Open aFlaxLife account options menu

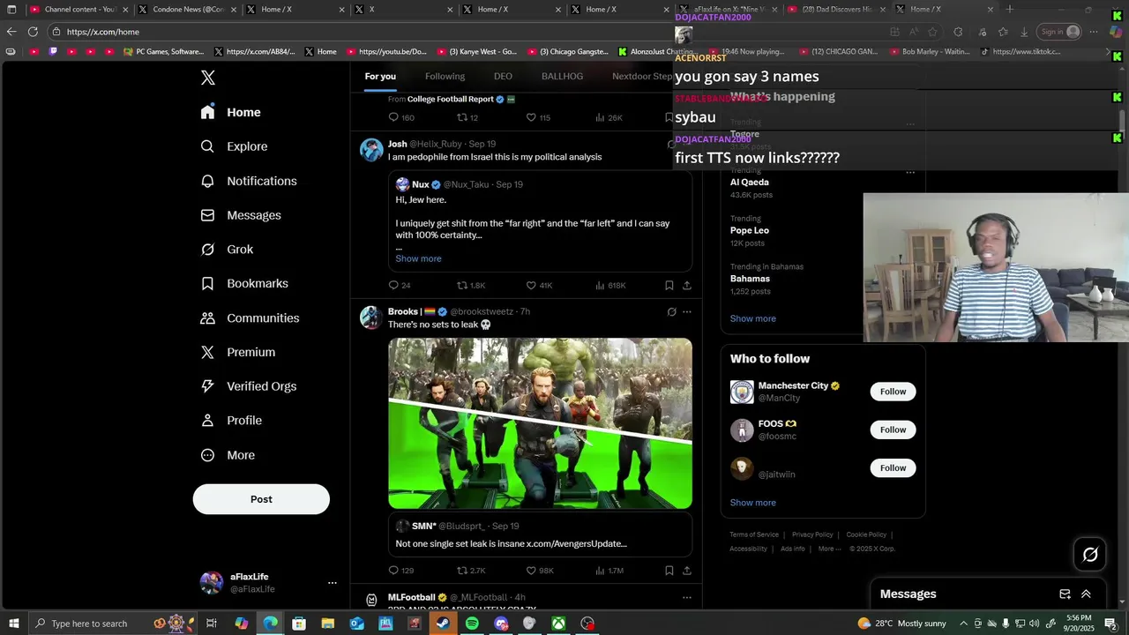(333, 583)
